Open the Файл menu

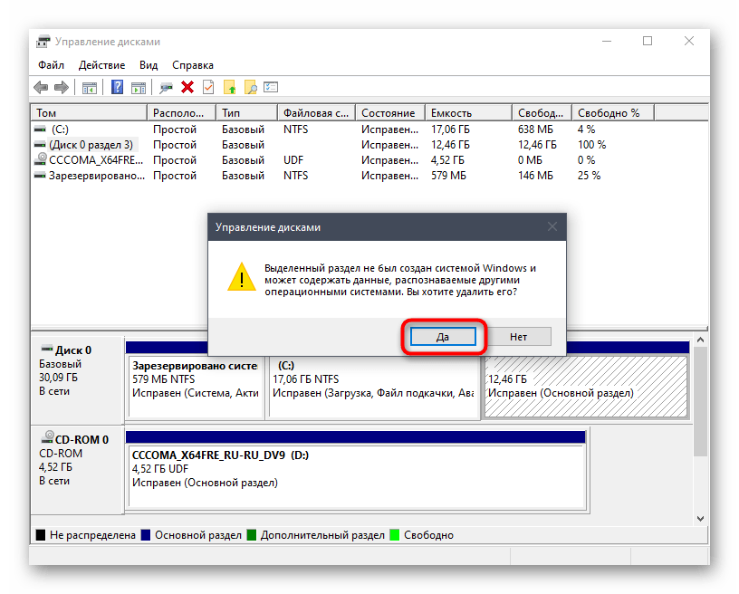(x=51, y=65)
